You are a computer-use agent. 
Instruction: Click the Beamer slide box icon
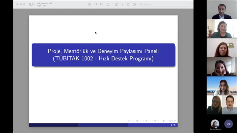click(x=129, y=121)
